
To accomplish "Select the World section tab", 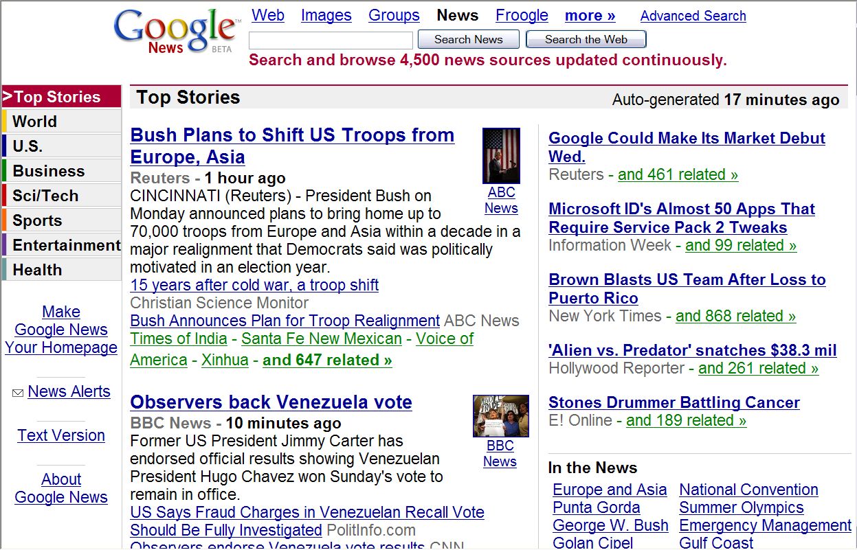I will click(62, 122).
